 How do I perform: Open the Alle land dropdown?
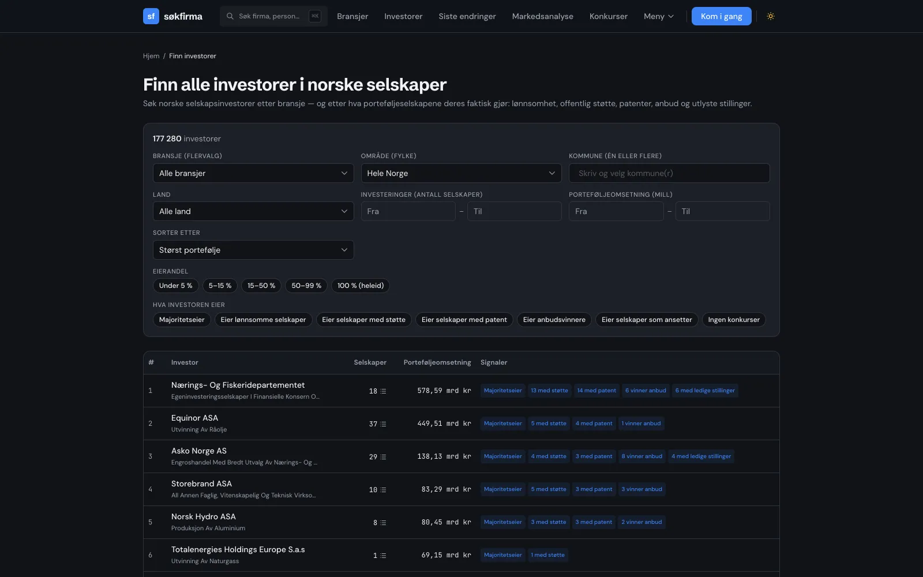click(253, 211)
